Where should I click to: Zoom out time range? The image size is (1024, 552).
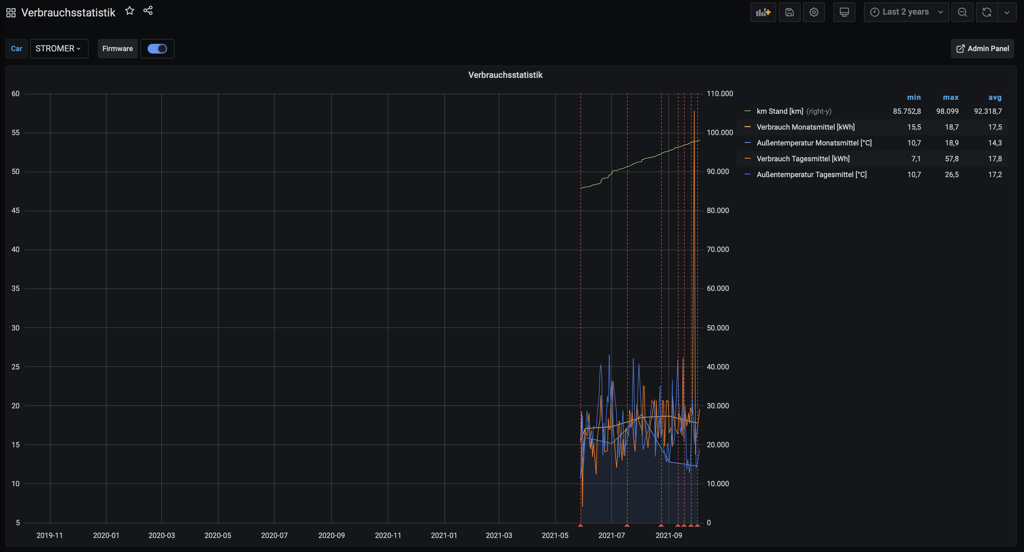click(x=962, y=12)
